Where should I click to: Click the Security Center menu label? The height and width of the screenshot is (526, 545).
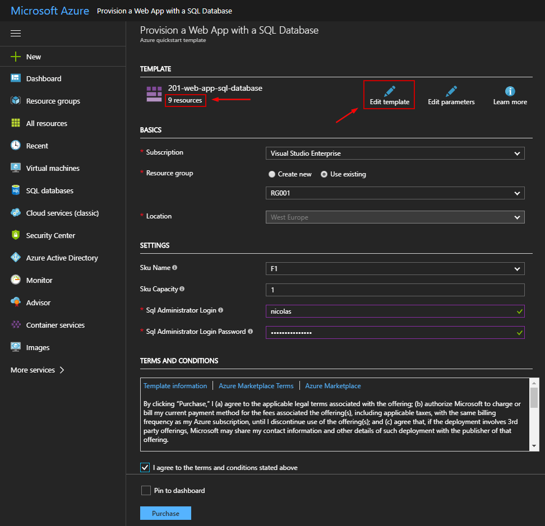coord(51,235)
